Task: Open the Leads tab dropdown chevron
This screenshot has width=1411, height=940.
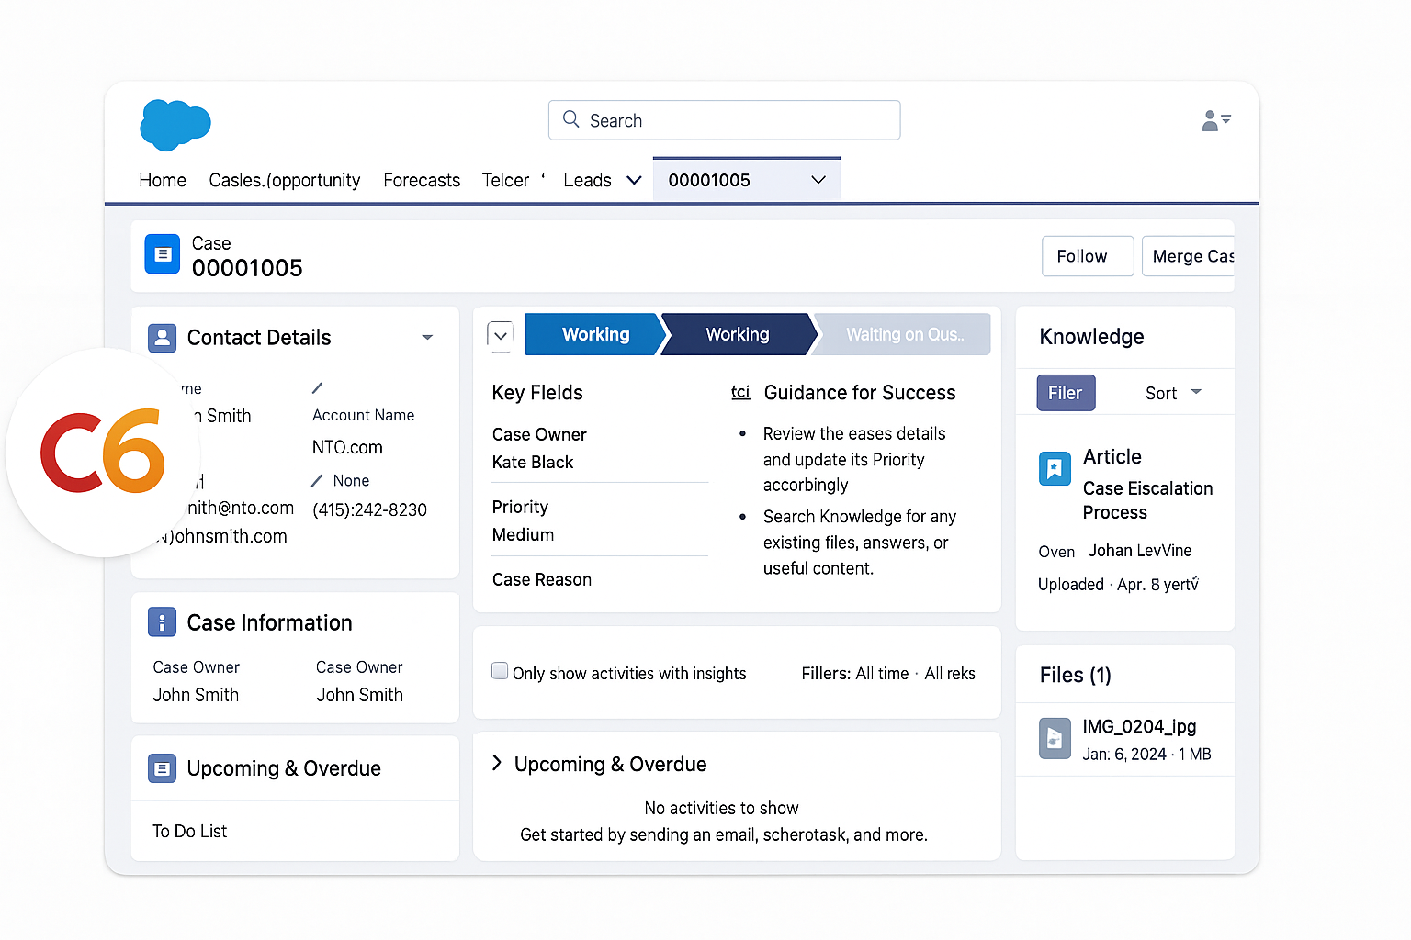Action: 634,181
